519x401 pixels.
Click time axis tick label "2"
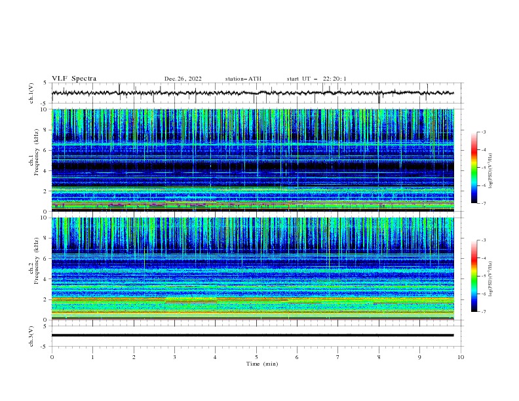(134, 357)
